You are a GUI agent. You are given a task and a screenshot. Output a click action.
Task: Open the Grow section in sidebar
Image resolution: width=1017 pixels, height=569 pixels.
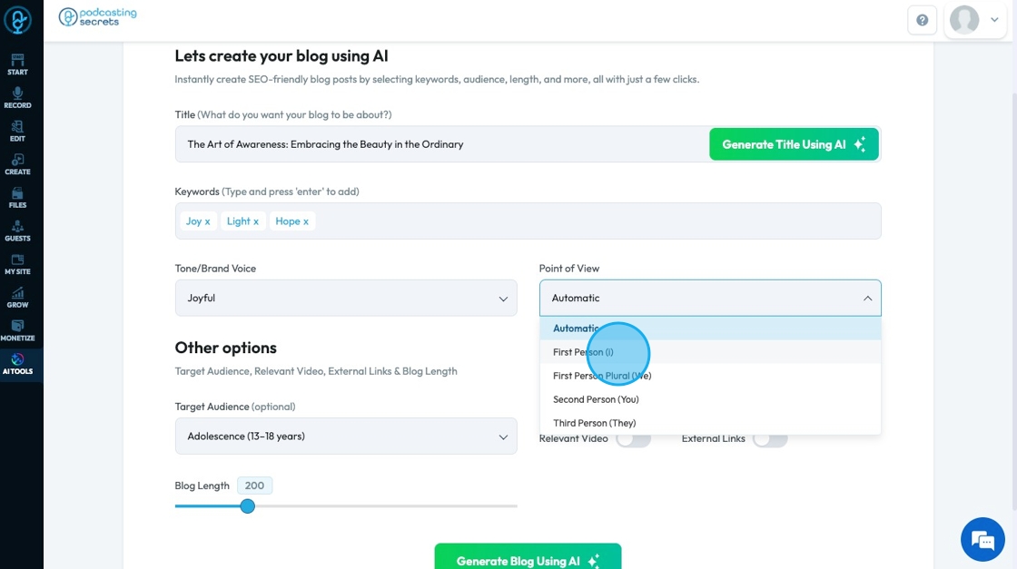coord(17,297)
